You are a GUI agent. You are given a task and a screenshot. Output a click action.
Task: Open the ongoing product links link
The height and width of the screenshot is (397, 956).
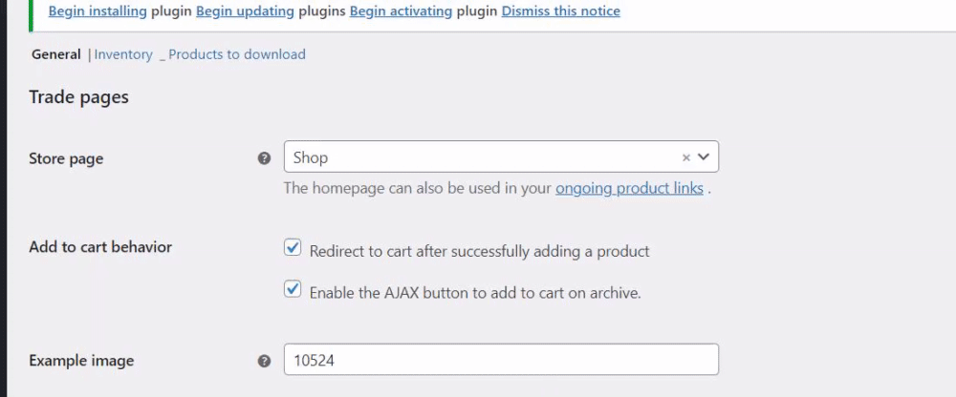pos(629,188)
